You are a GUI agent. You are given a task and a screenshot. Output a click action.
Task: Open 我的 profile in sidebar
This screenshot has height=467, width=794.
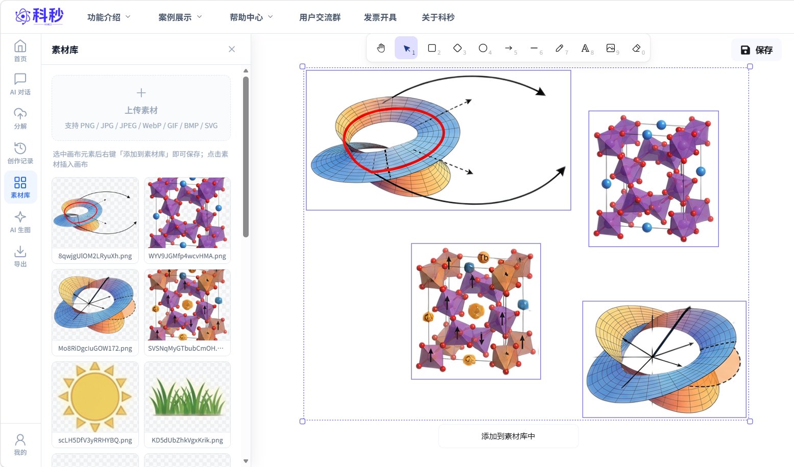[20, 445]
